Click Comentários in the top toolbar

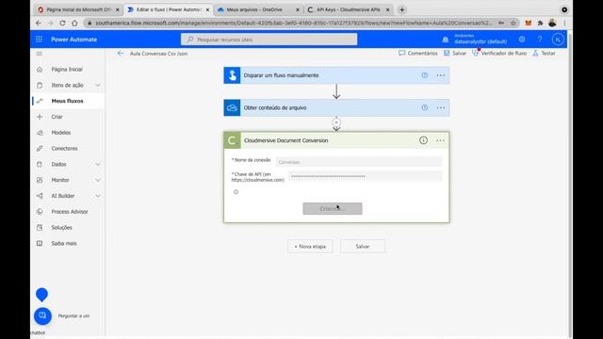tap(418, 53)
